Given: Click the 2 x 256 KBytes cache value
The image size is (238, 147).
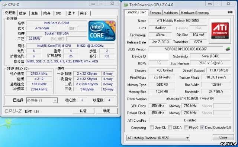Looking at the screenshot, I should (87, 84).
